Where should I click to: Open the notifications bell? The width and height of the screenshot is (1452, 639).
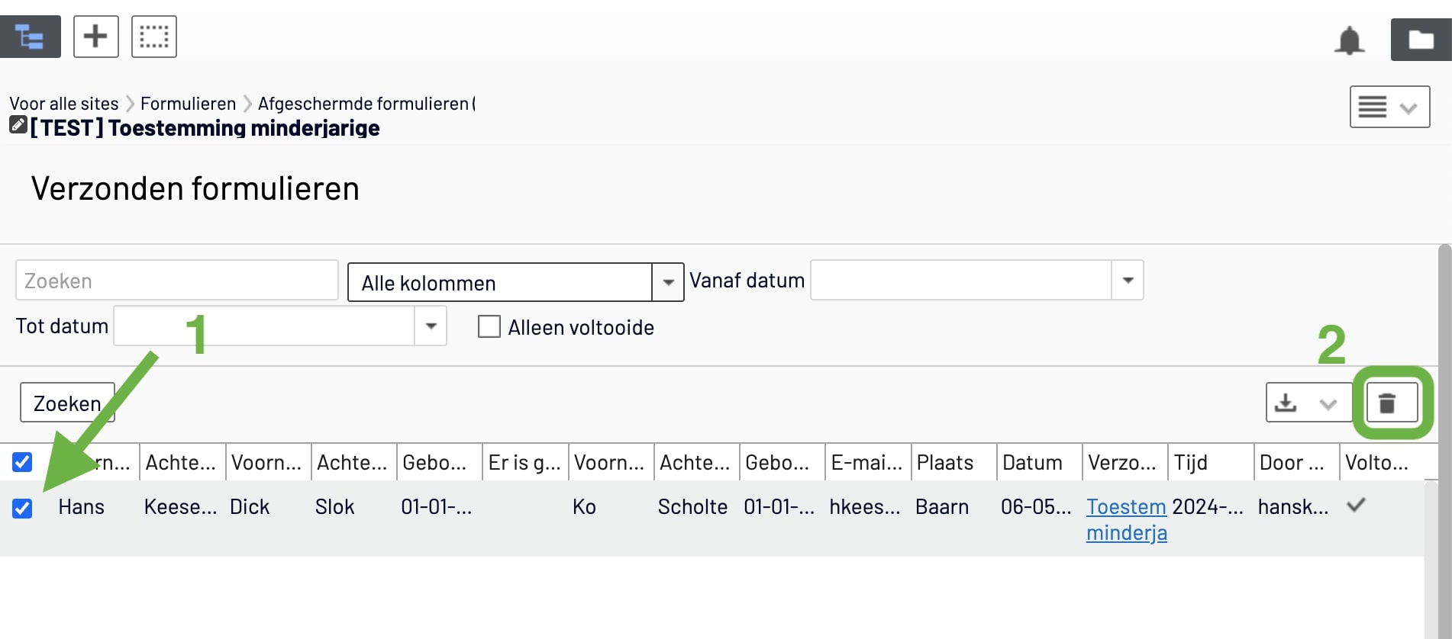pyautogui.click(x=1349, y=40)
